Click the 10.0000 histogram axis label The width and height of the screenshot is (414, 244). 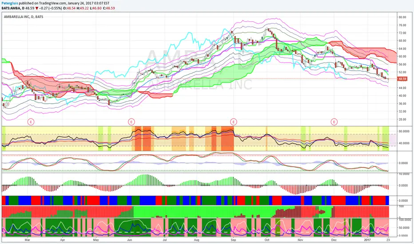(404, 174)
